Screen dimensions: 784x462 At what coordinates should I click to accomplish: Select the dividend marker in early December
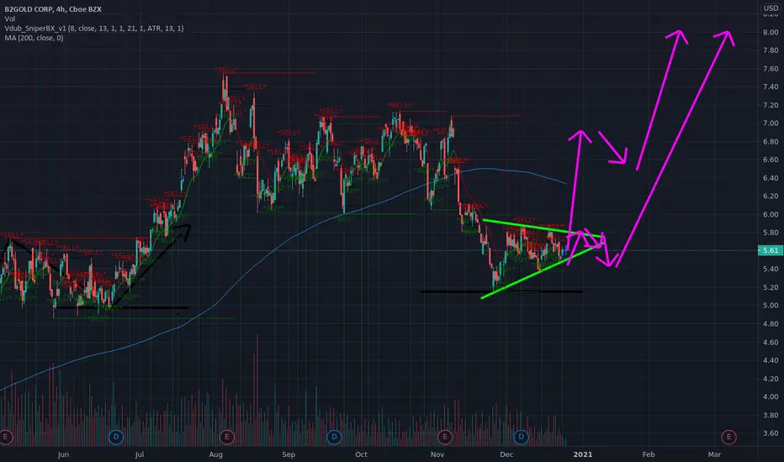[x=521, y=437]
